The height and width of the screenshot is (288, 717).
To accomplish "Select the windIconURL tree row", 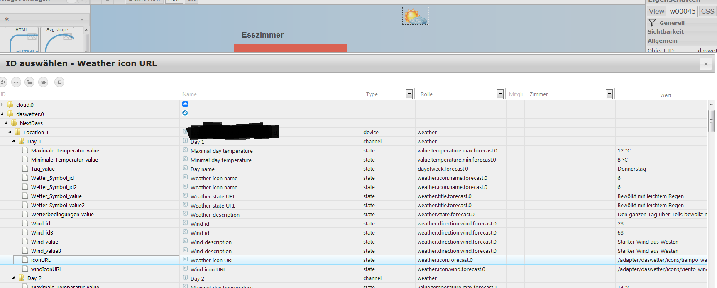I will (x=353, y=269).
